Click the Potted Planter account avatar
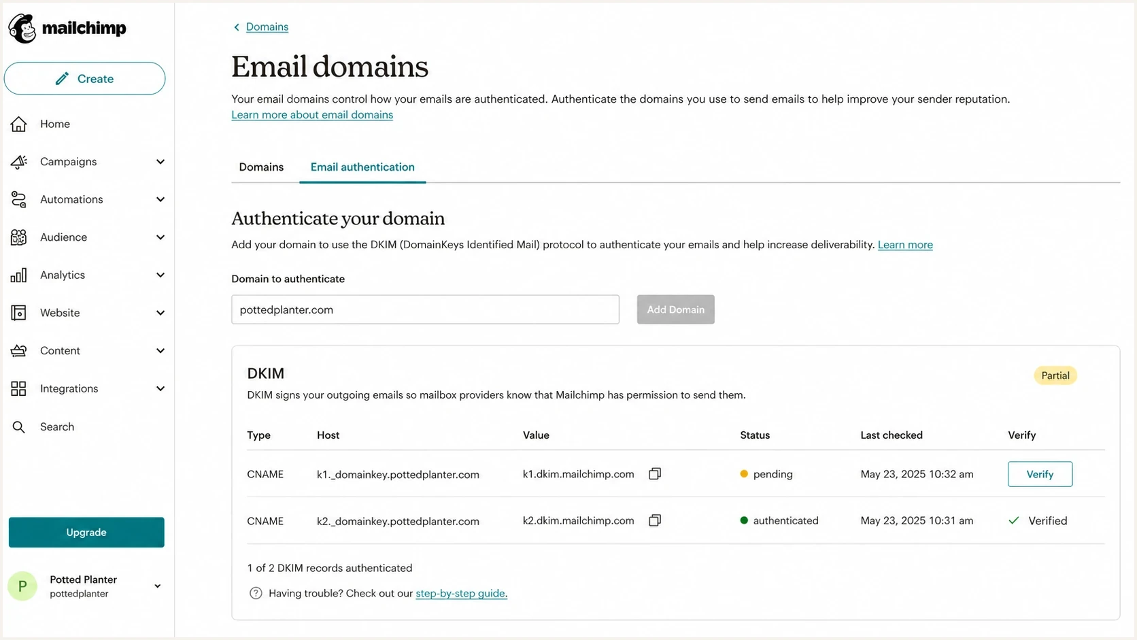Image resolution: width=1137 pixels, height=640 pixels. (22, 586)
